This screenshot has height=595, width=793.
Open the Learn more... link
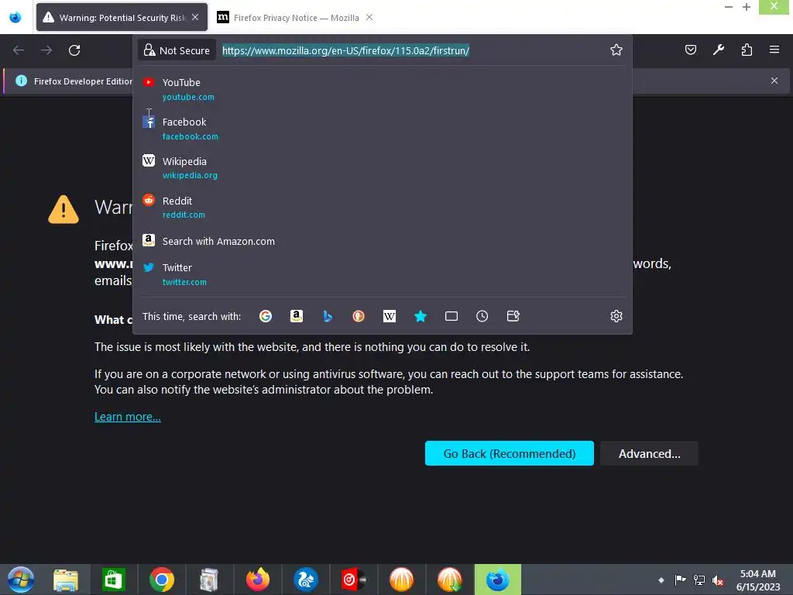point(128,416)
